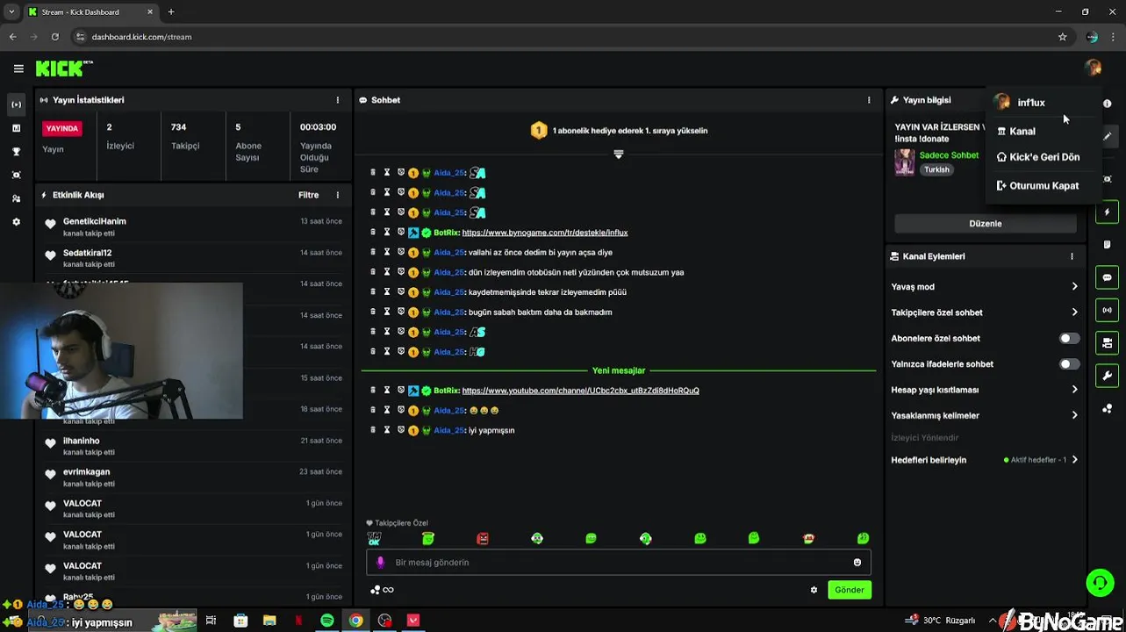The image size is (1126, 632).
Task: Toggle the wrench stream info widget
Action: 1108,376
